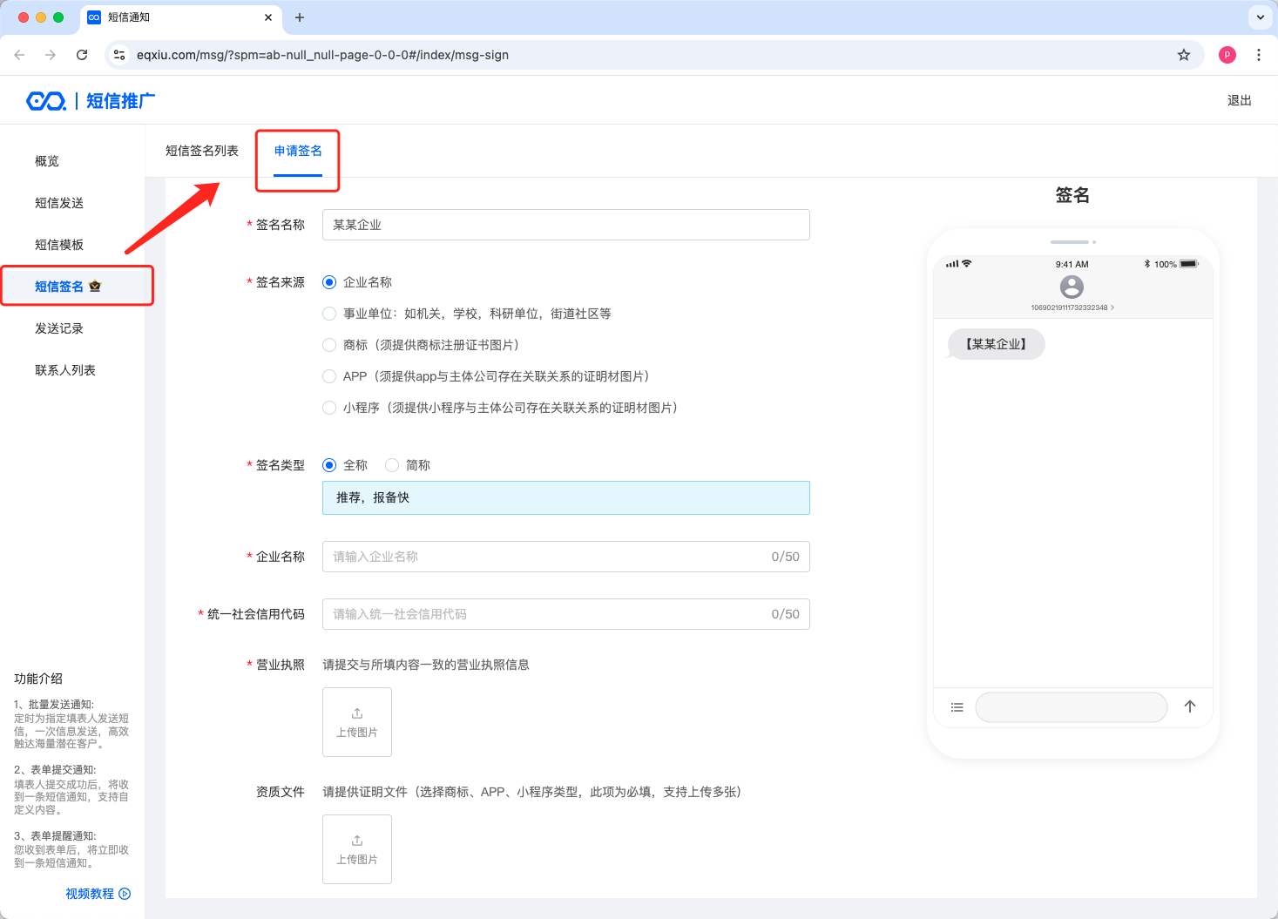
Task: Open 短信模板 in the sidebar
Action: pos(59,245)
